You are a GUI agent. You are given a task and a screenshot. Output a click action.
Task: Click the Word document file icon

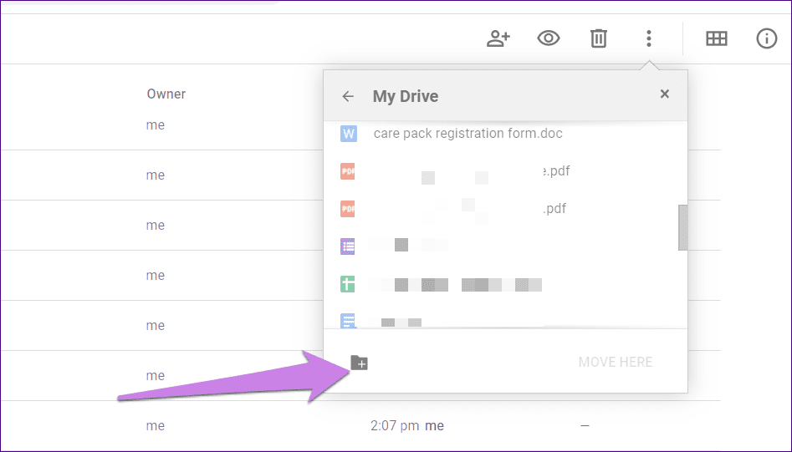click(348, 134)
